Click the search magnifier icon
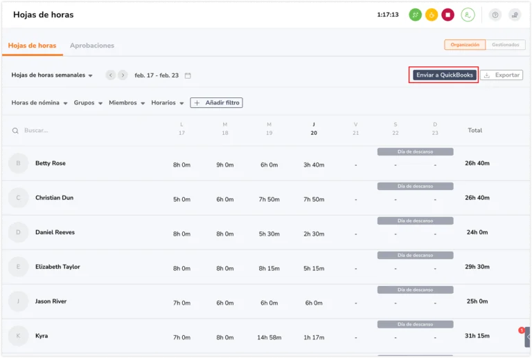 point(15,131)
